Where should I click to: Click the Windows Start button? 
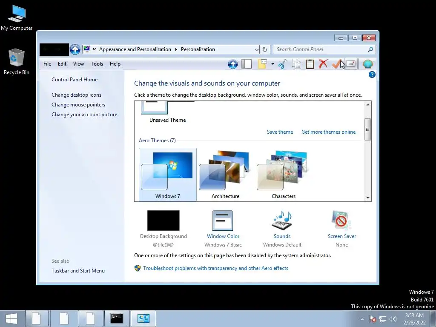click(11, 318)
